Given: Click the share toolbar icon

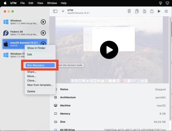Looking at the screenshot, I should click(x=152, y=11).
